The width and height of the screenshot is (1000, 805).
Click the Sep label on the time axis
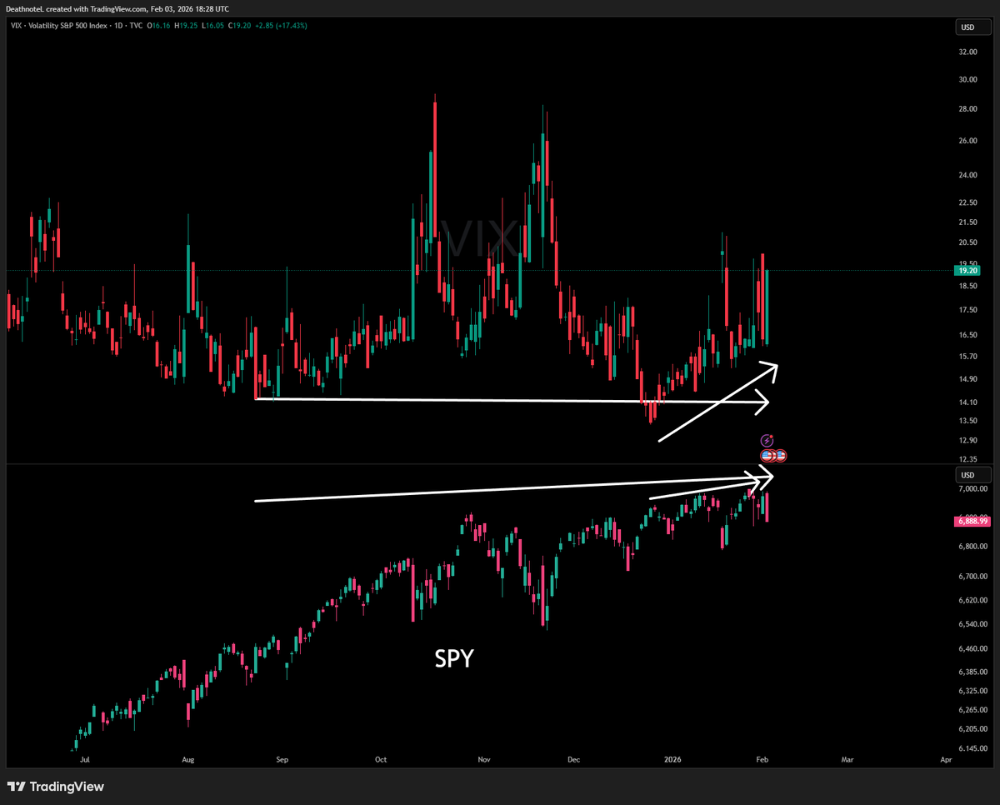click(x=282, y=760)
